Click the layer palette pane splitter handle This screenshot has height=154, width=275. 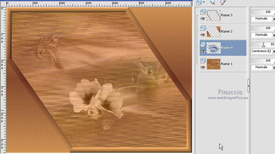pos(248,86)
